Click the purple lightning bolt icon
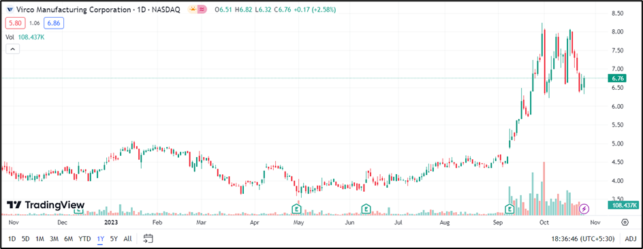This screenshot has height=249, width=643. (x=584, y=209)
